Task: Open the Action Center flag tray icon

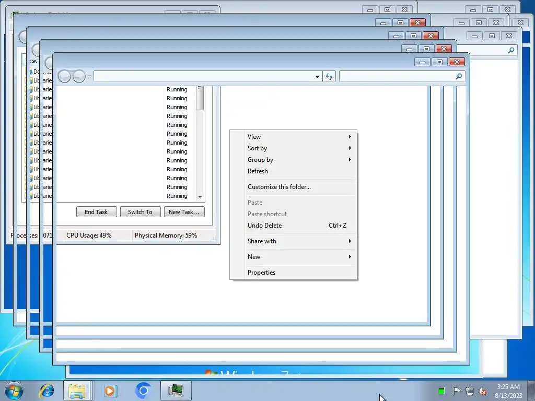Action: (x=457, y=391)
